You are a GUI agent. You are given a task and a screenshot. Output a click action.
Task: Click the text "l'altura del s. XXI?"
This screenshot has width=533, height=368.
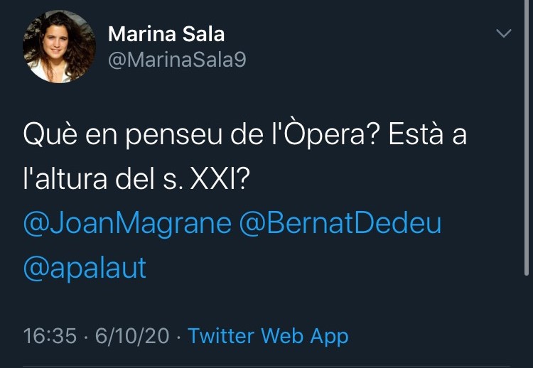[x=136, y=179]
